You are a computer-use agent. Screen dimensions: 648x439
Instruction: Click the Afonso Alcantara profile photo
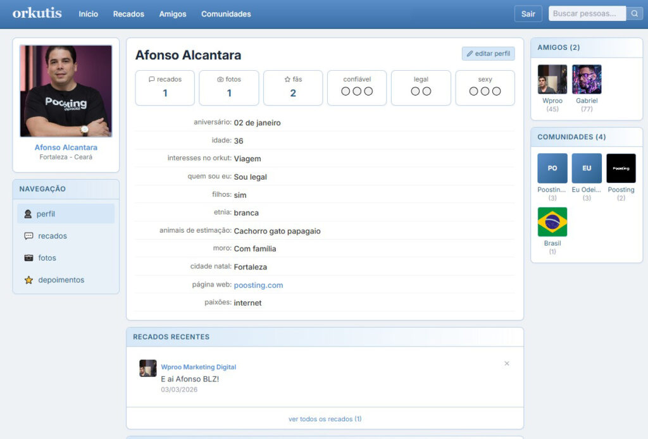click(66, 91)
